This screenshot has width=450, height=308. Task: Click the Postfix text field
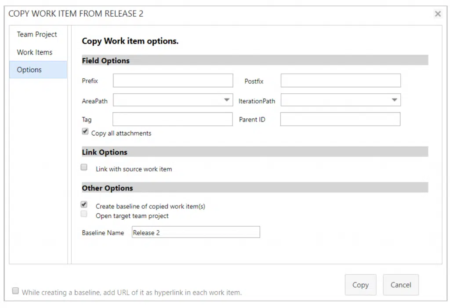point(341,81)
